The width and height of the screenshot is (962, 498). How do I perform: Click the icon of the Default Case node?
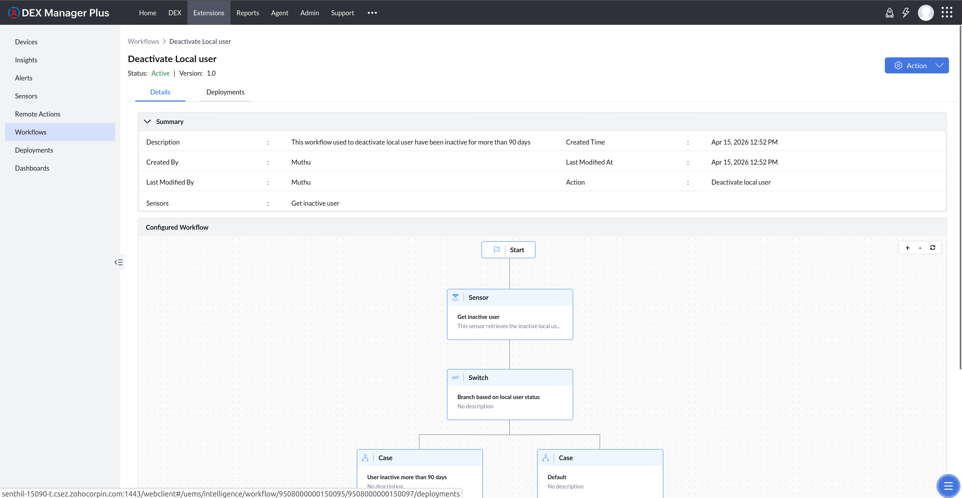pyautogui.click(x=546, y=458)
